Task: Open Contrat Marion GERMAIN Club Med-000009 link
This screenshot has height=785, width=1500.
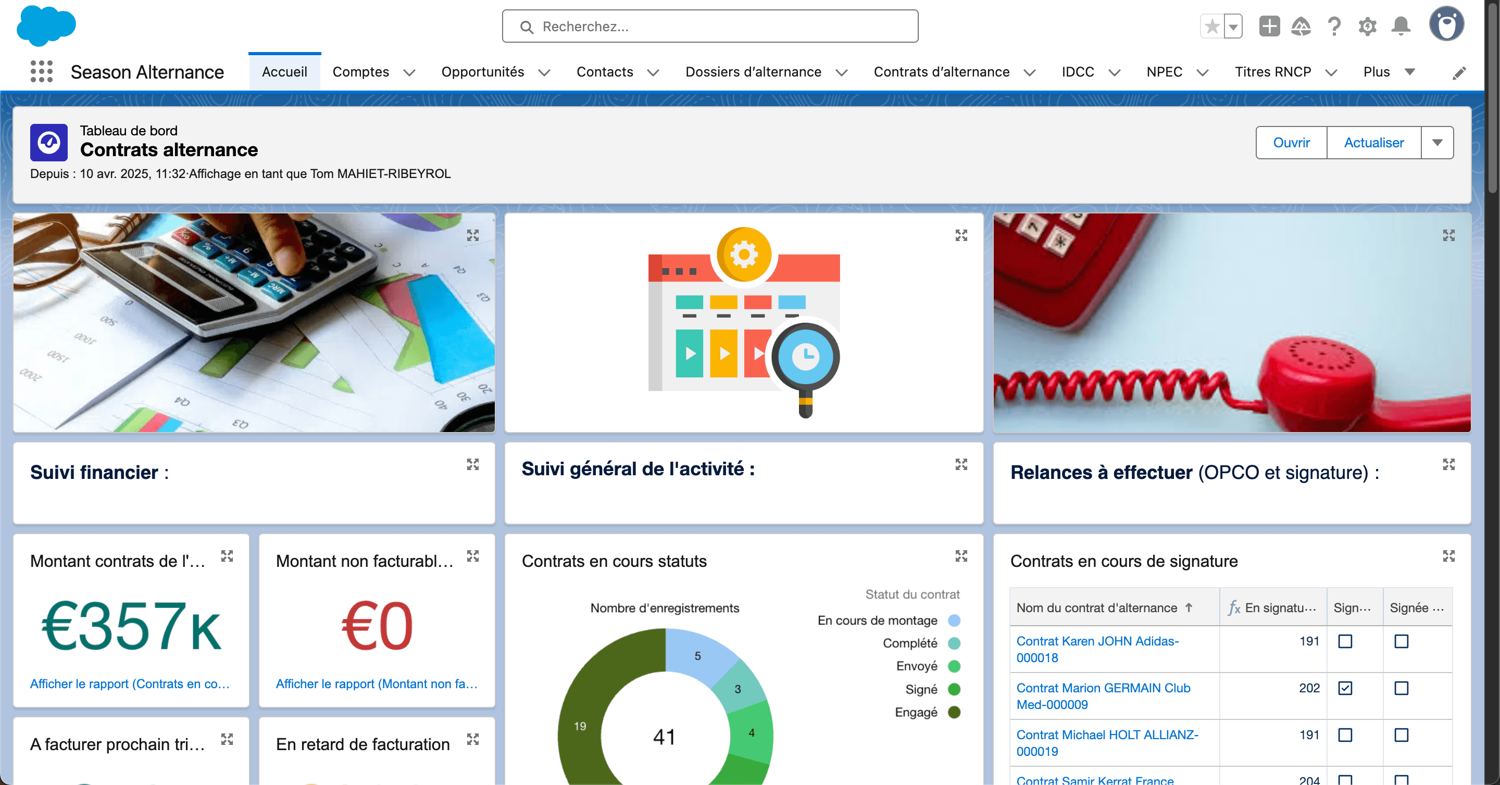Action: 1104,696
